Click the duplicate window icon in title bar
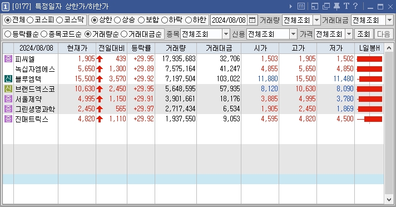 tap(326, 6)
